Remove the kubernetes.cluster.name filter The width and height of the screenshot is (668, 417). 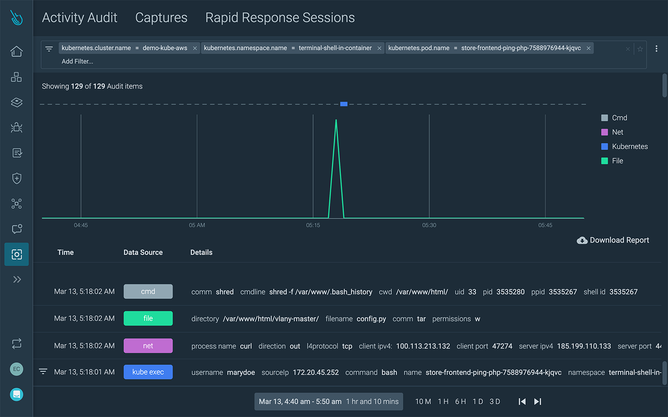(x=195, y=49)
